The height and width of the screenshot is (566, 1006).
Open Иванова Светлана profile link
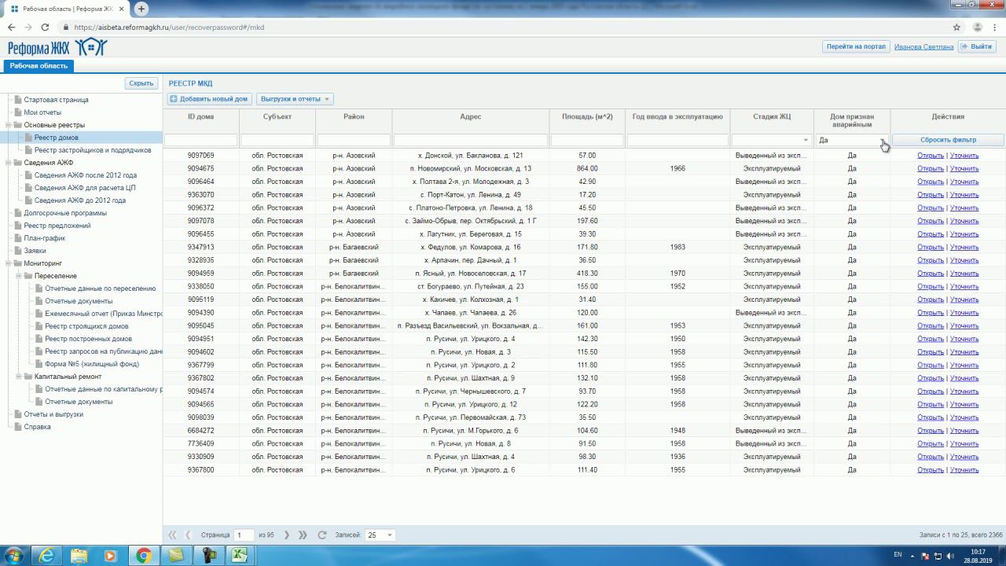[x=923, y=47]
